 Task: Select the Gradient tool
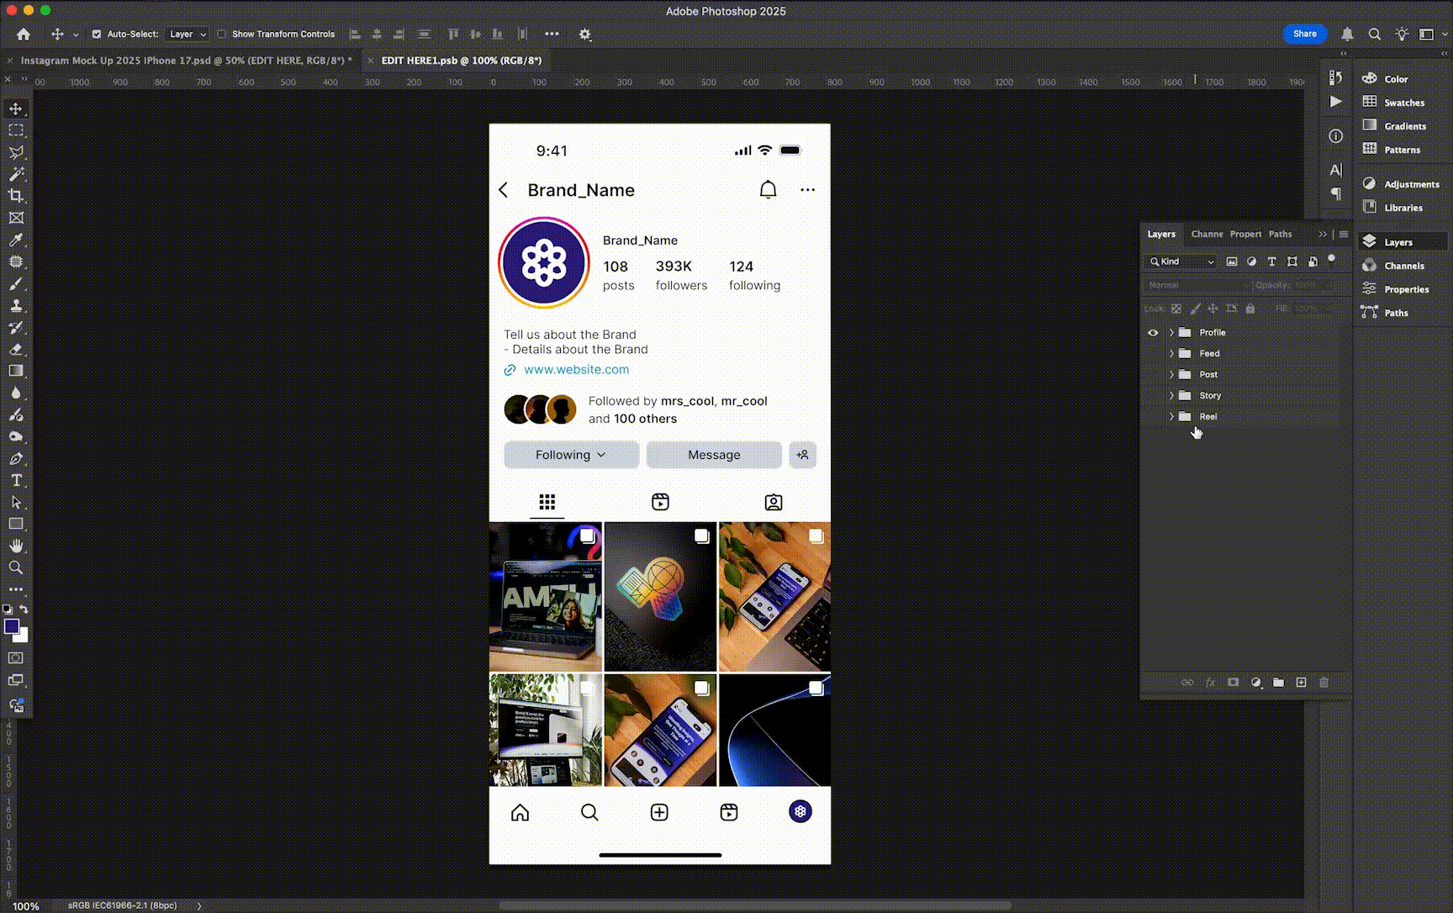coord(16,372)
